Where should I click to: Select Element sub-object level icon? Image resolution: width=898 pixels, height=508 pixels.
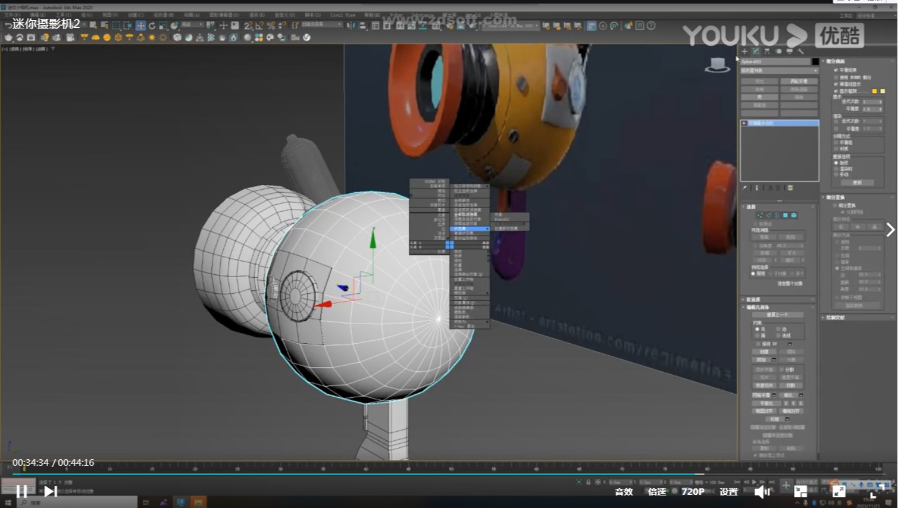pos(793,215)
